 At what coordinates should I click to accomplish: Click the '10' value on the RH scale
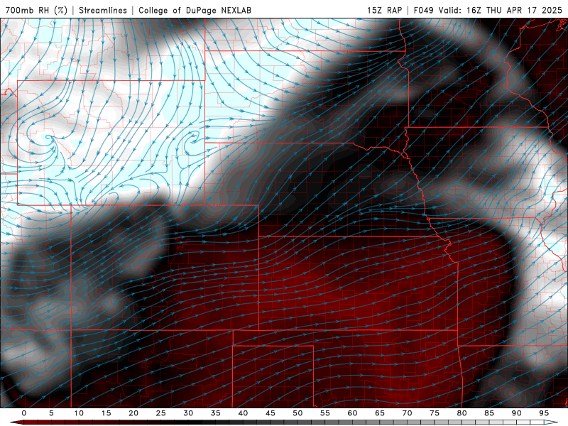point(79,413)
